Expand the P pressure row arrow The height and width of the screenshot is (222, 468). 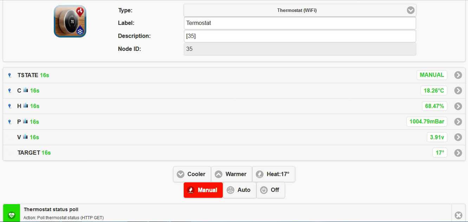(x=458, y=122)
